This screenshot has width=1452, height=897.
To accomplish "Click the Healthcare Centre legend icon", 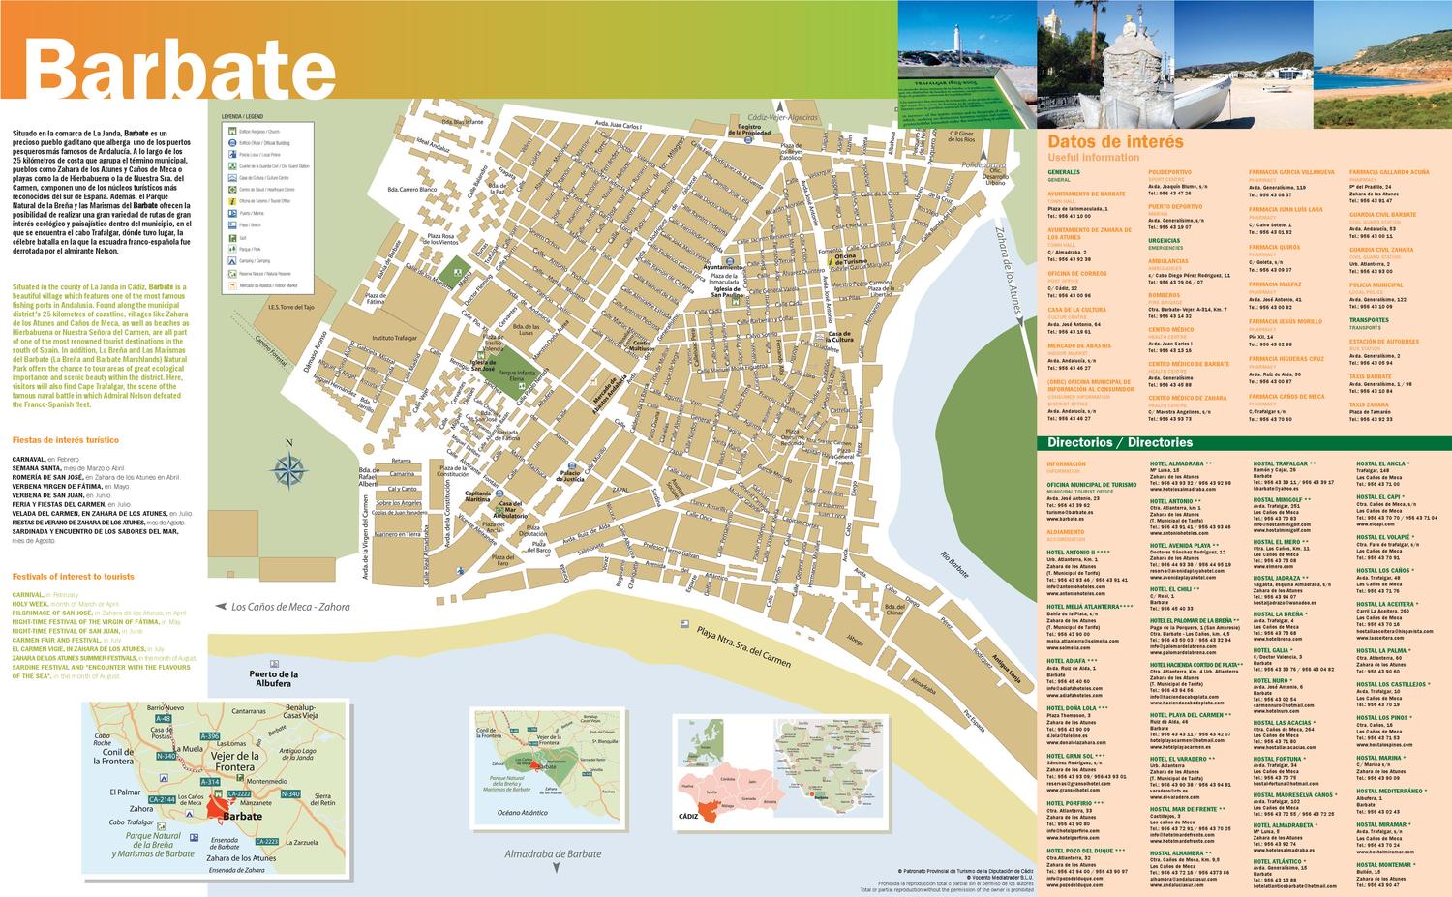I will 233,190.
